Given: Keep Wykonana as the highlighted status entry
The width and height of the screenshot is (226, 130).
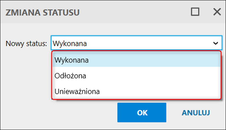Looking at the screenshot, I should point(136,60).
